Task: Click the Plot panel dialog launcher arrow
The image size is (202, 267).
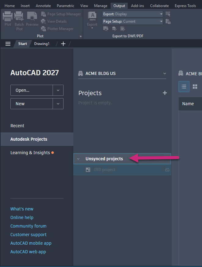Action: pos(81,36)
